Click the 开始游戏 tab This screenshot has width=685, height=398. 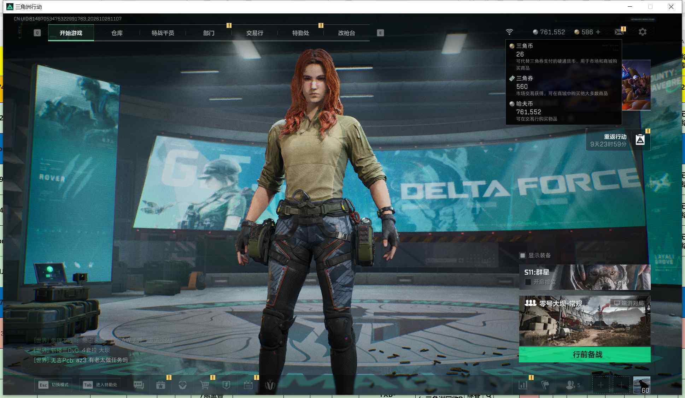tap(71, 33)
